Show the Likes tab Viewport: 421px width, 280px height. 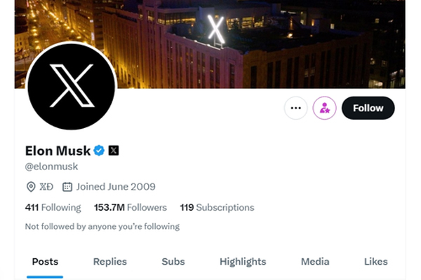(x=375, y=262)
